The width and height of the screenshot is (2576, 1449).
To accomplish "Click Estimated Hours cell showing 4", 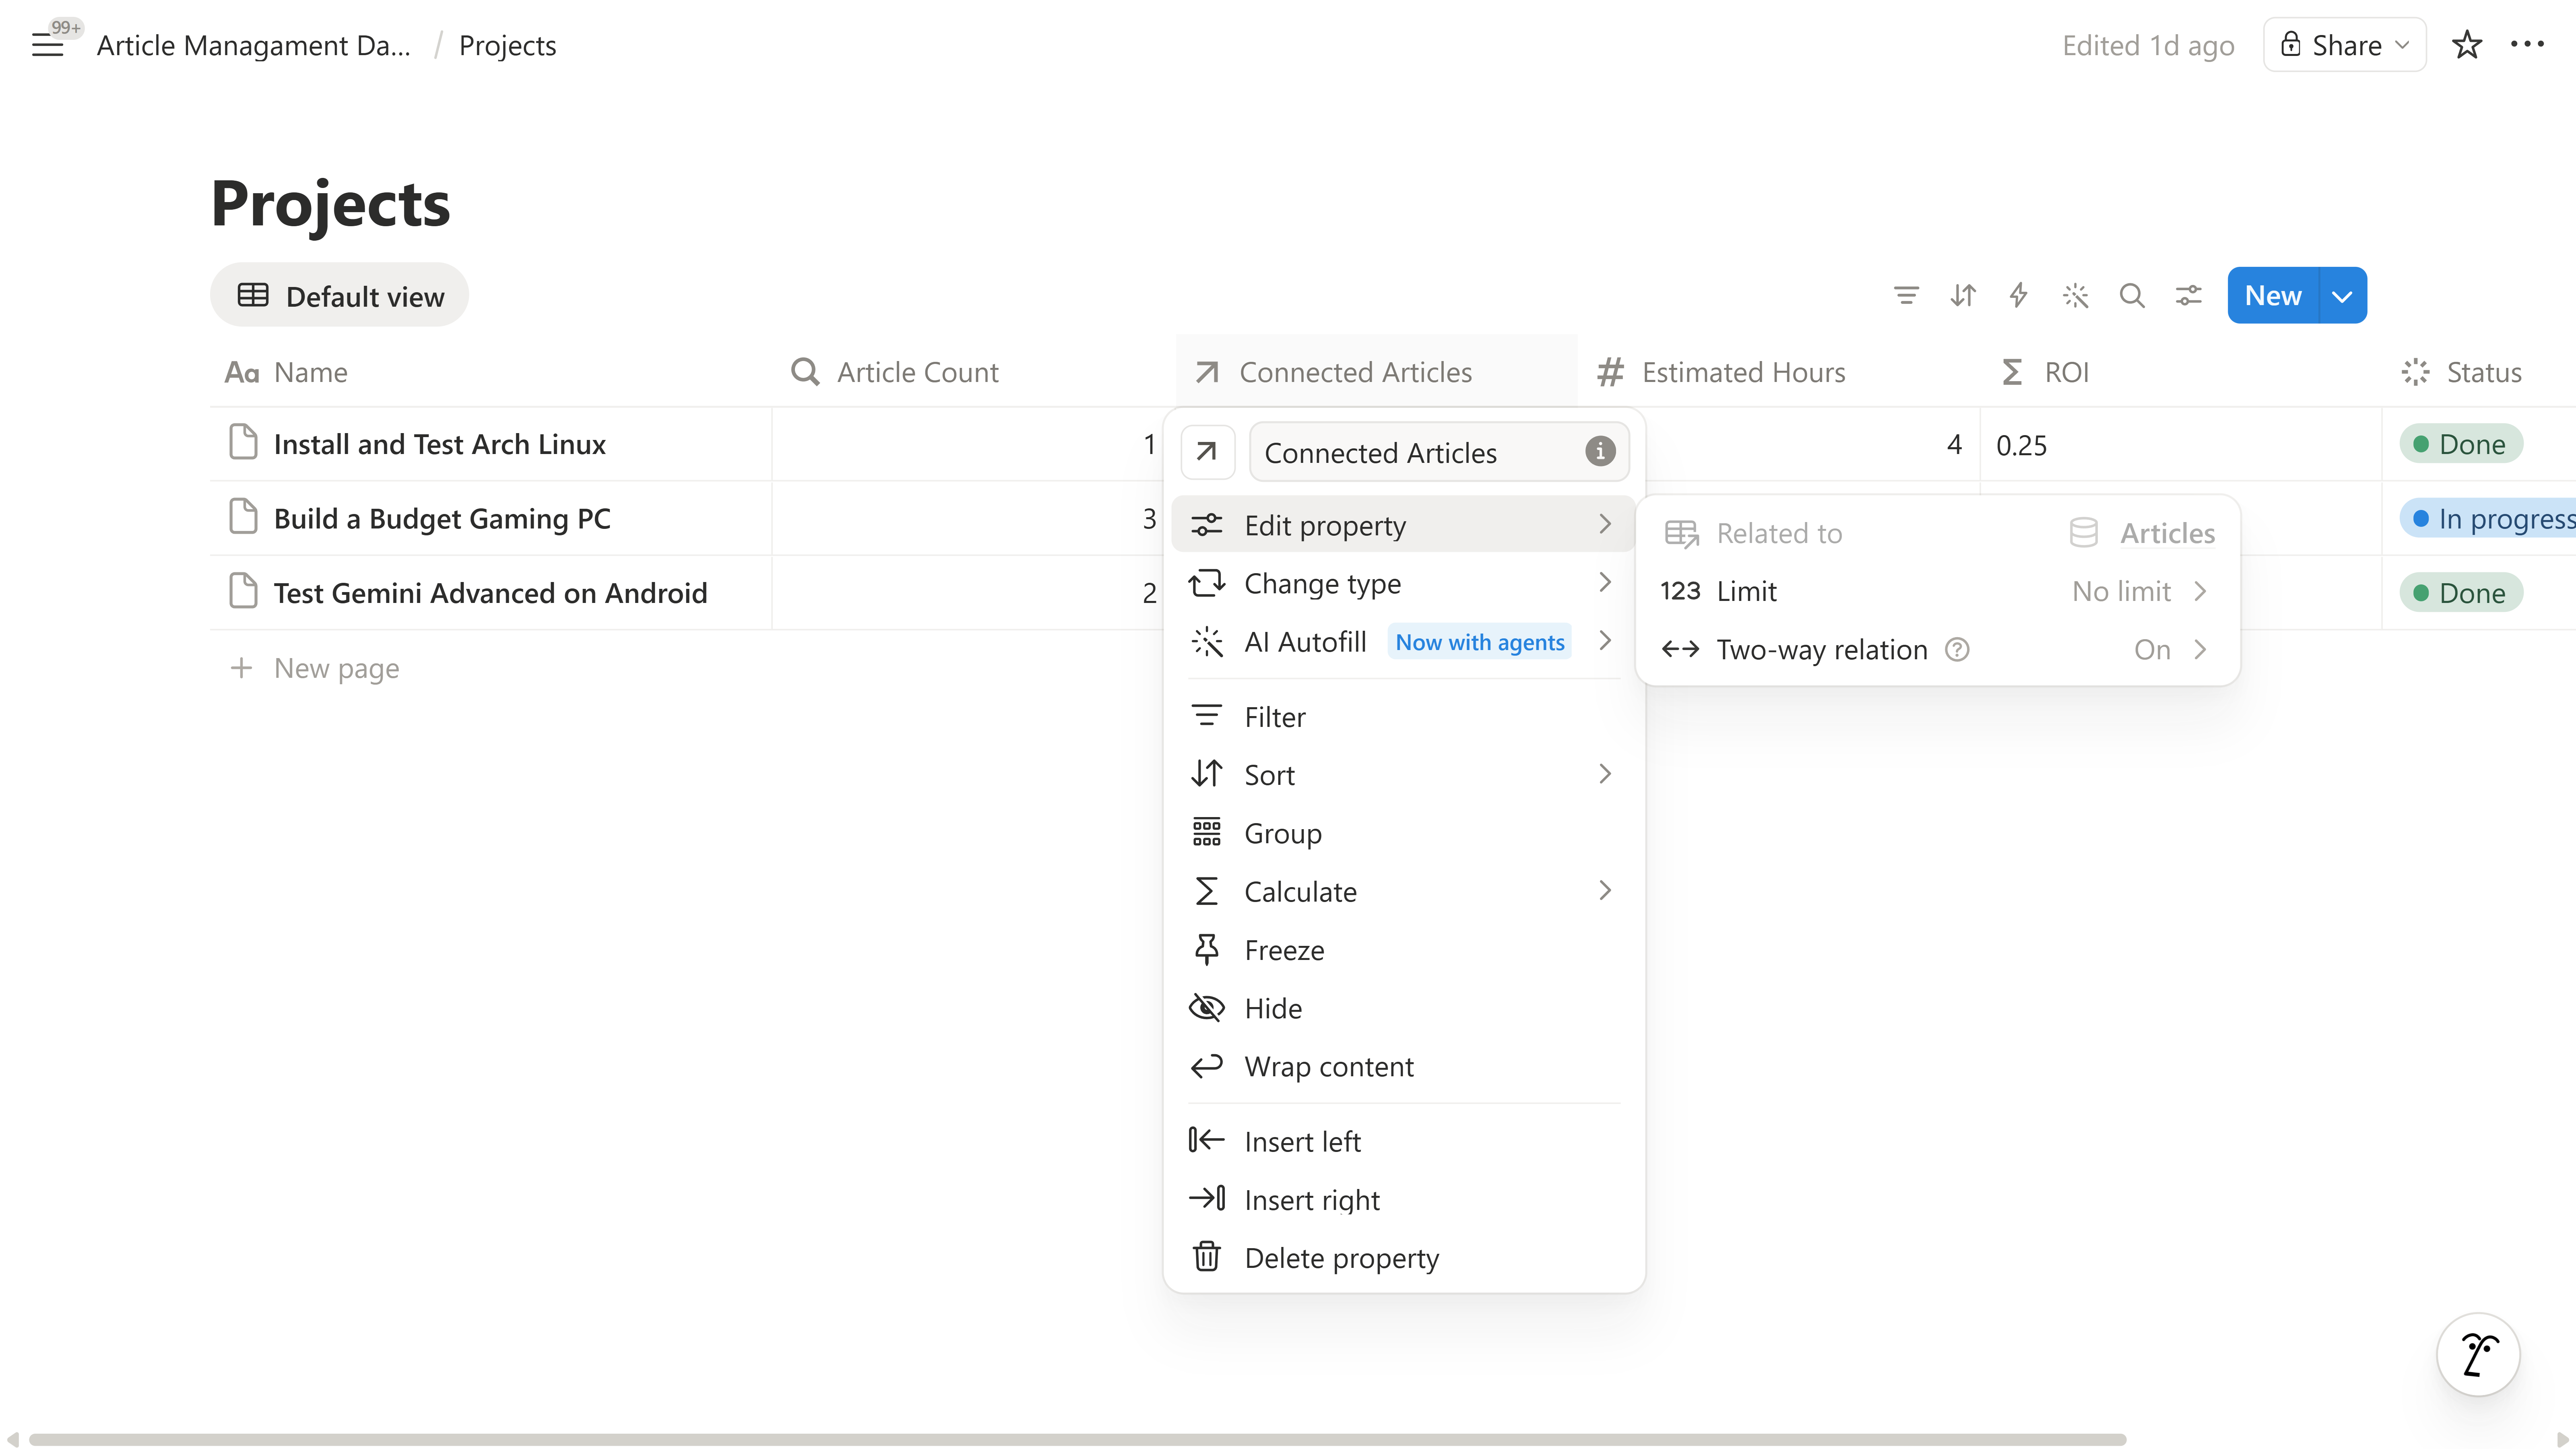I will coord(1812,444).
